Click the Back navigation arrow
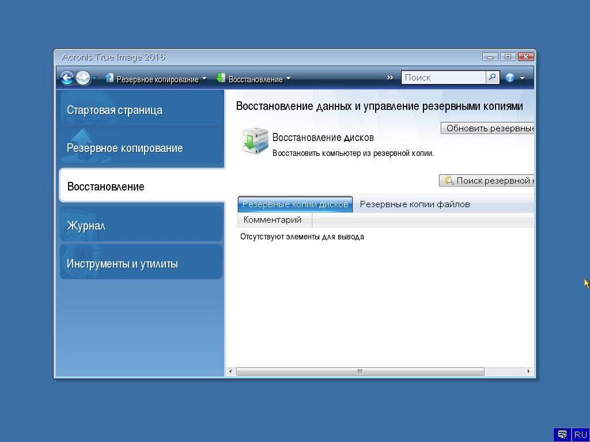Screen dimensions: 590x442 [67, 78]
